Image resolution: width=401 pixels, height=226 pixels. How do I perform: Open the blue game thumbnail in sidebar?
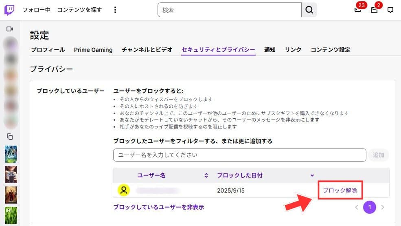coord(11,154)
